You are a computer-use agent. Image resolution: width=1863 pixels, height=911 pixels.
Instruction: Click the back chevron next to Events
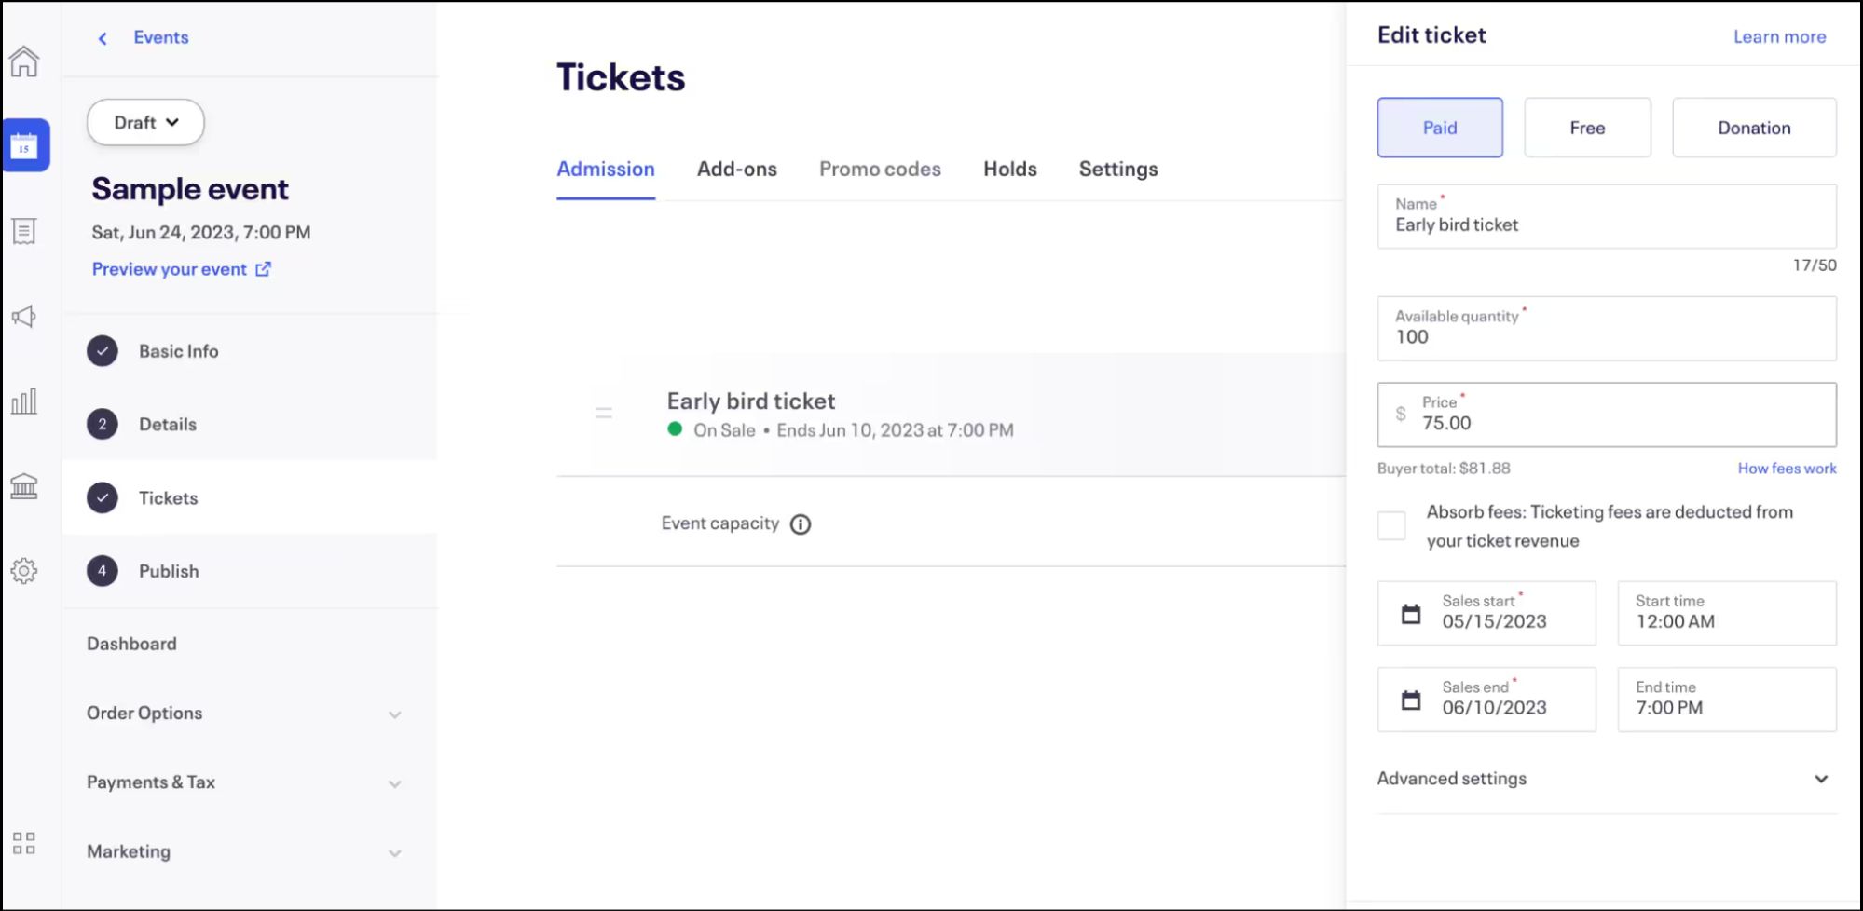[x=103, y=38]
